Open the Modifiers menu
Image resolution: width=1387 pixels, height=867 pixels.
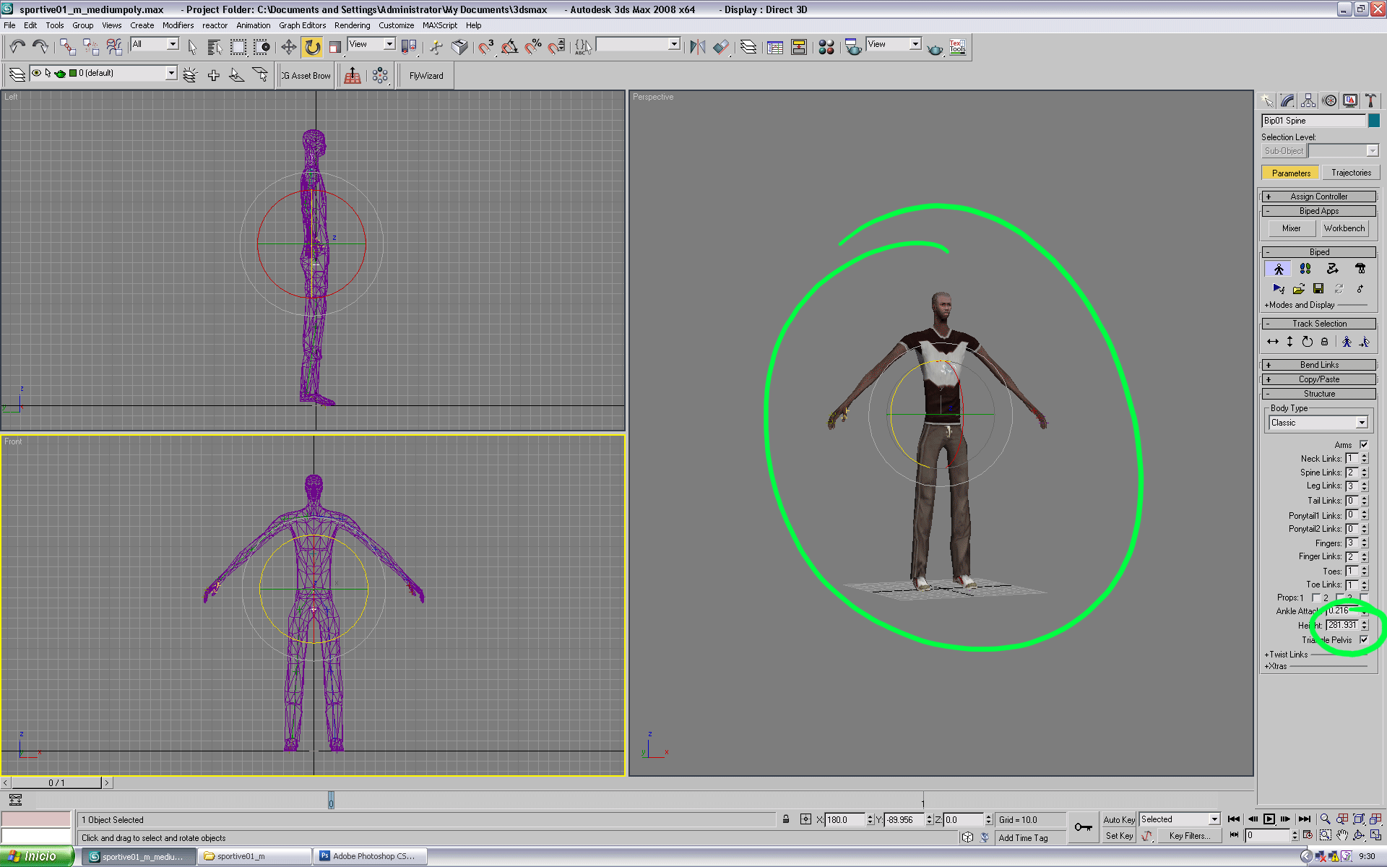pyautogui.click(x=178, y=25)
